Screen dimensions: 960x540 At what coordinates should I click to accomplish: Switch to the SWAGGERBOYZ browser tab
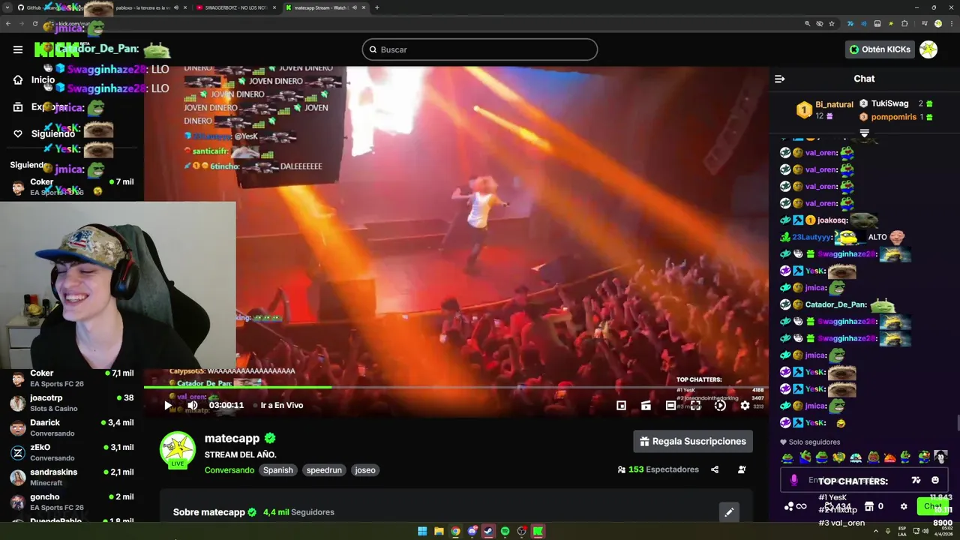(235, 7)
